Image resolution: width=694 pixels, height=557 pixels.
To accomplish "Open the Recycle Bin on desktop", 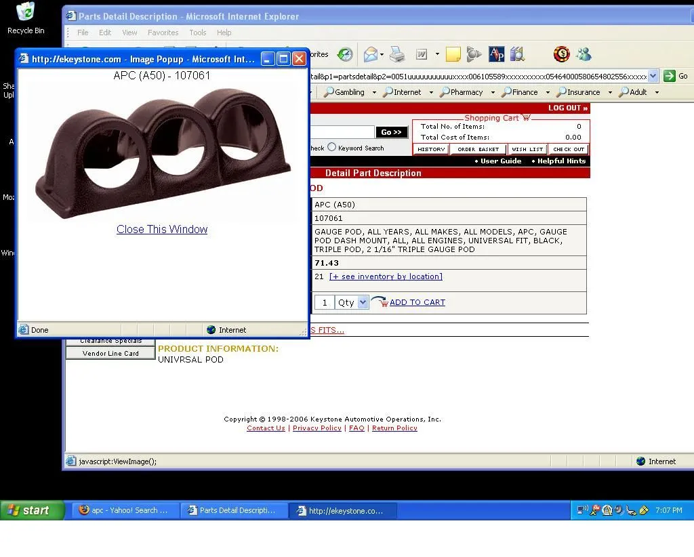I will [x=26, y=18].
